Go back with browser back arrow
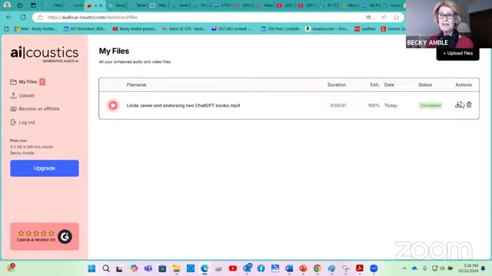 (x=8, y=17)
